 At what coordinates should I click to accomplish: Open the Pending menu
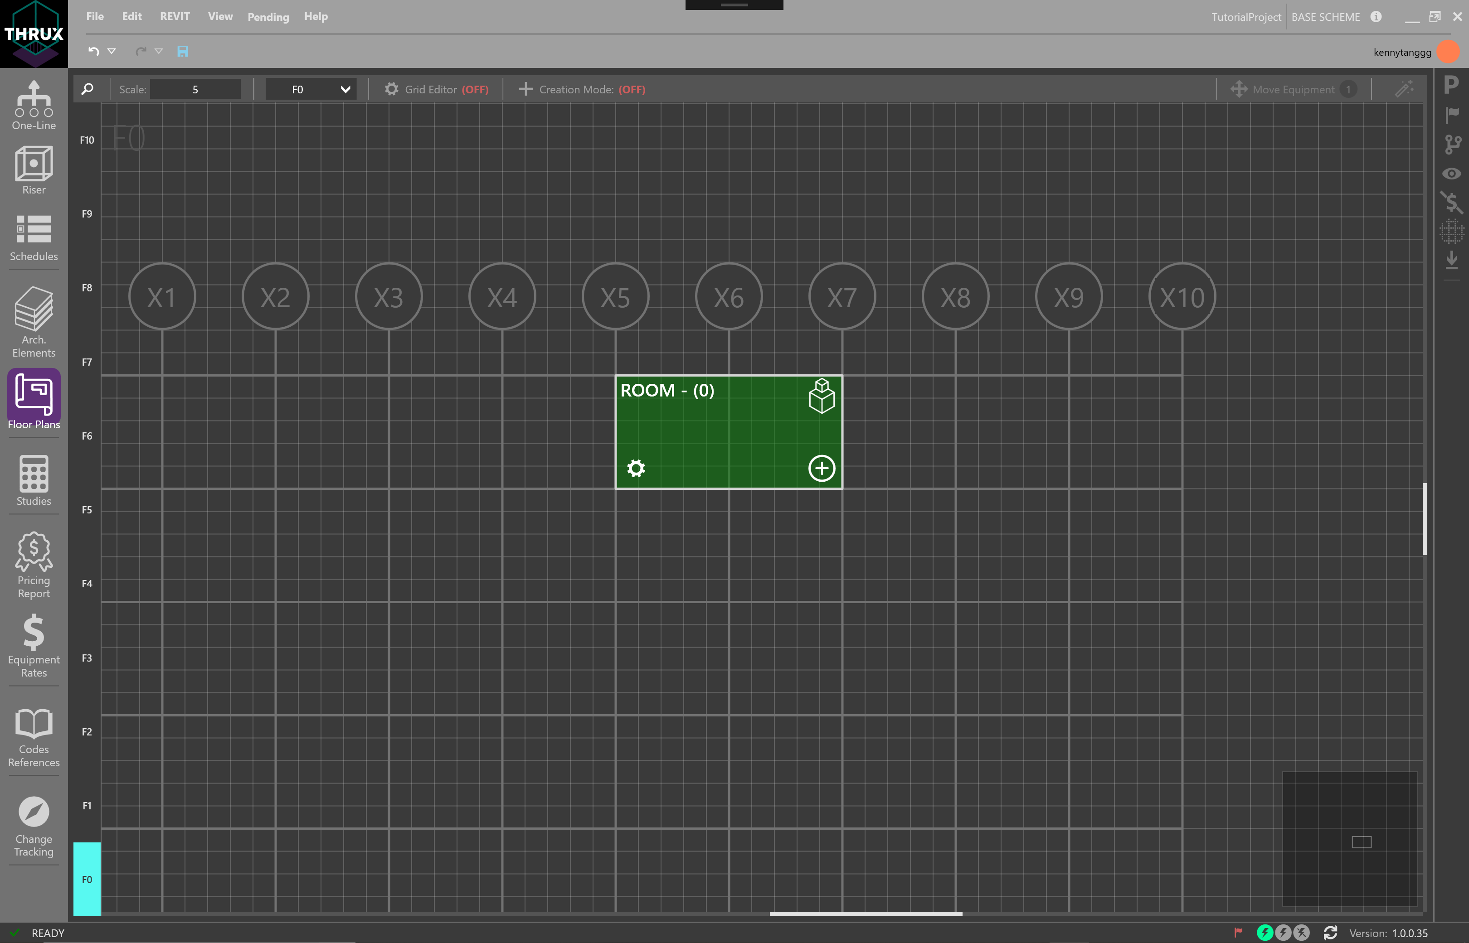(268, 17)
